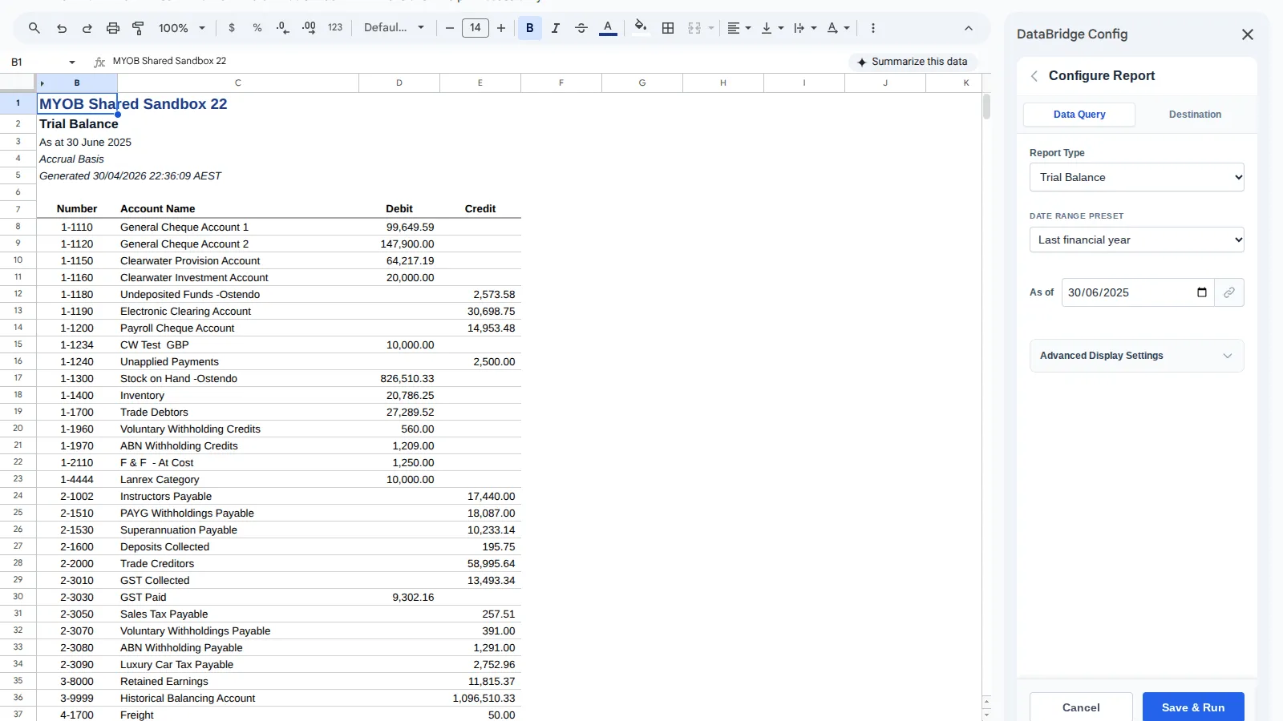Toggle strikethrough formatting
This screenshot has width=1283, height=721.
[x=581, y=28]
